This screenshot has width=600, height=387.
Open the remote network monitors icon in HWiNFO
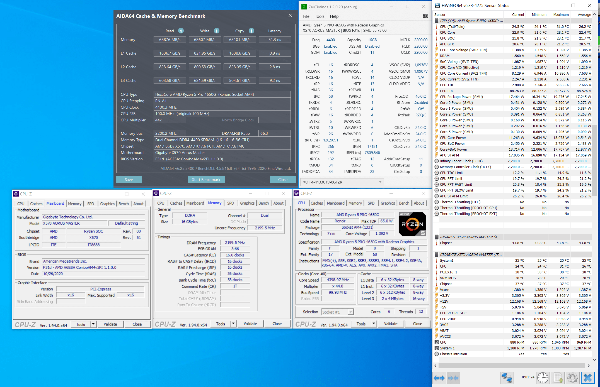[x=507, y=378]
